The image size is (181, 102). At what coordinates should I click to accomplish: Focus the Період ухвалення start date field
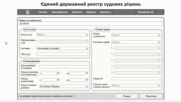tap(49, 73)
